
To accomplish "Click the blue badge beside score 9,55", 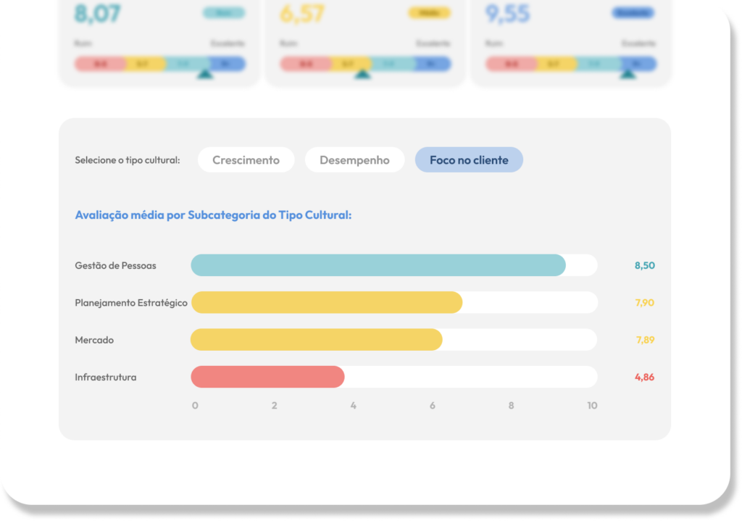I will (x=633, y=13).
